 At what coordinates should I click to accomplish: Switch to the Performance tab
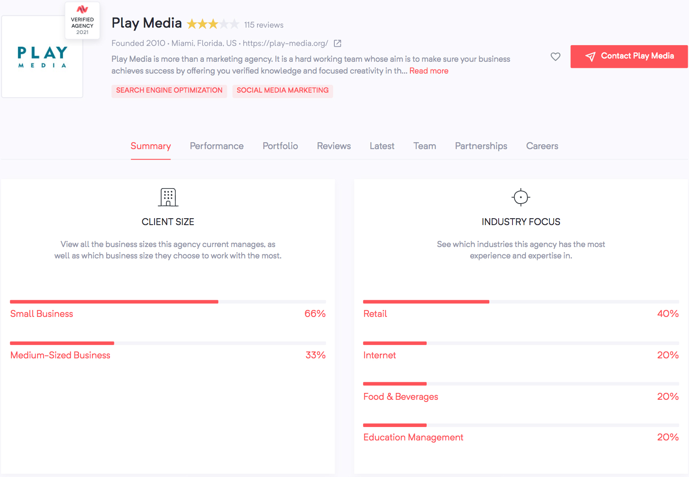[x=217, y=146]
